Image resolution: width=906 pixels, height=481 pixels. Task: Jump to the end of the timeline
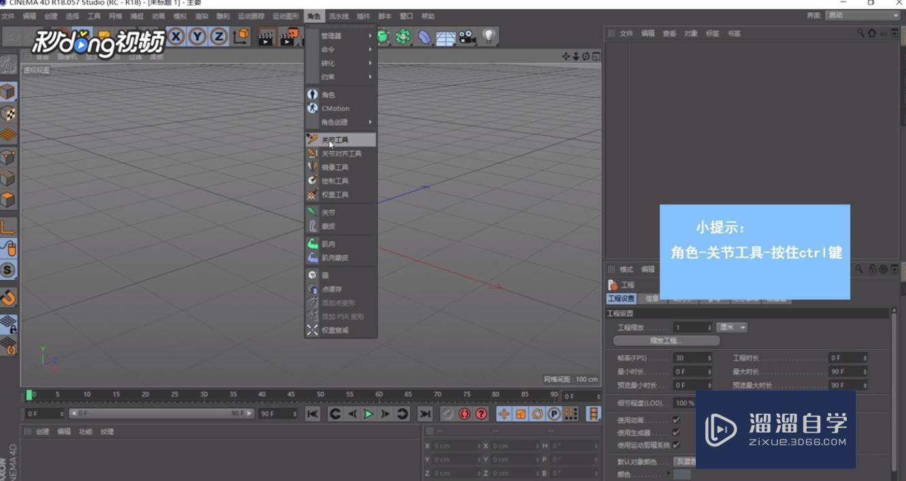point(425,414)
